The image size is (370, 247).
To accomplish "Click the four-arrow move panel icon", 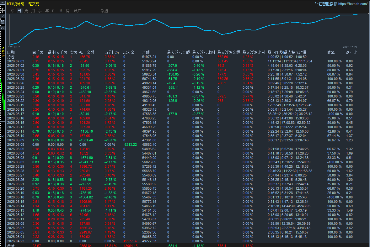I will click(x=3, y=10).
